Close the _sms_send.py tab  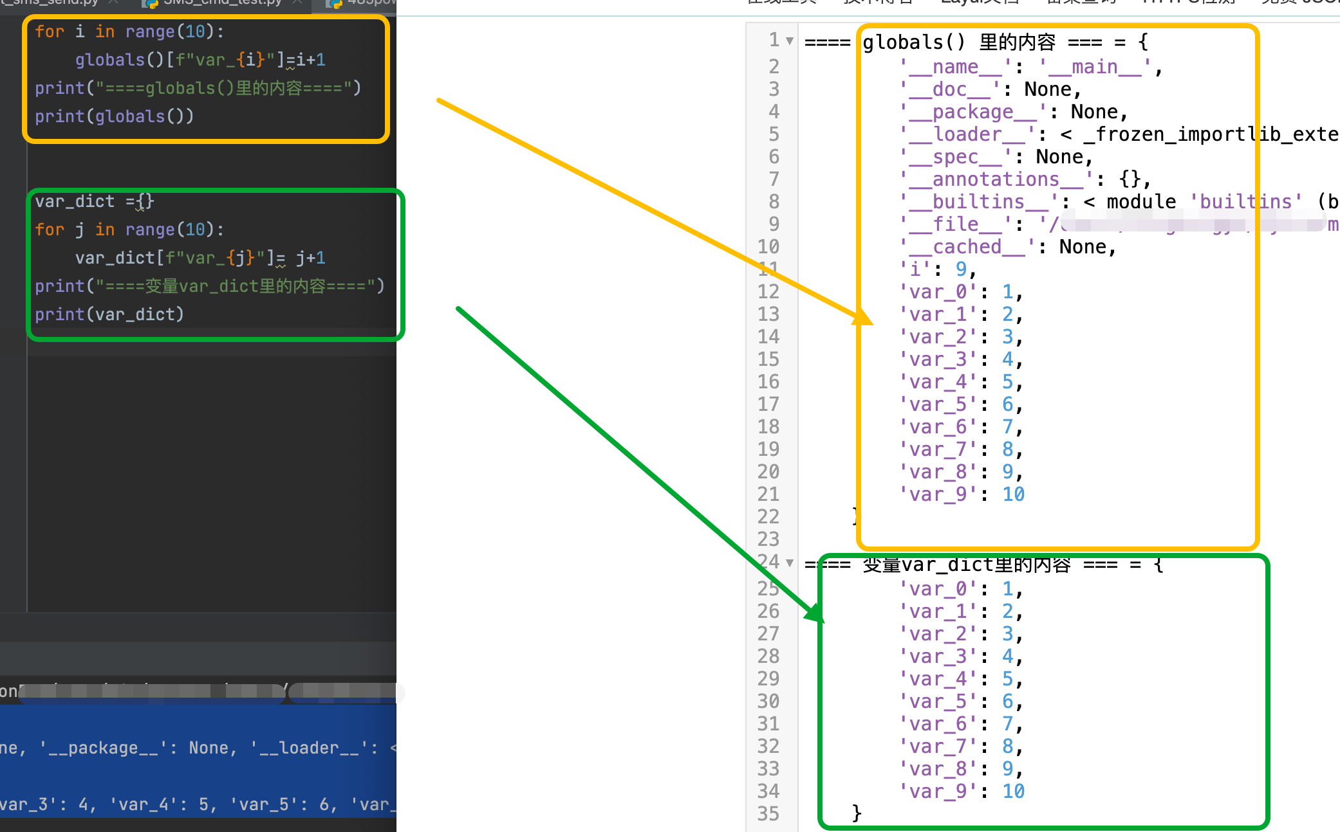tap(113, 3)
